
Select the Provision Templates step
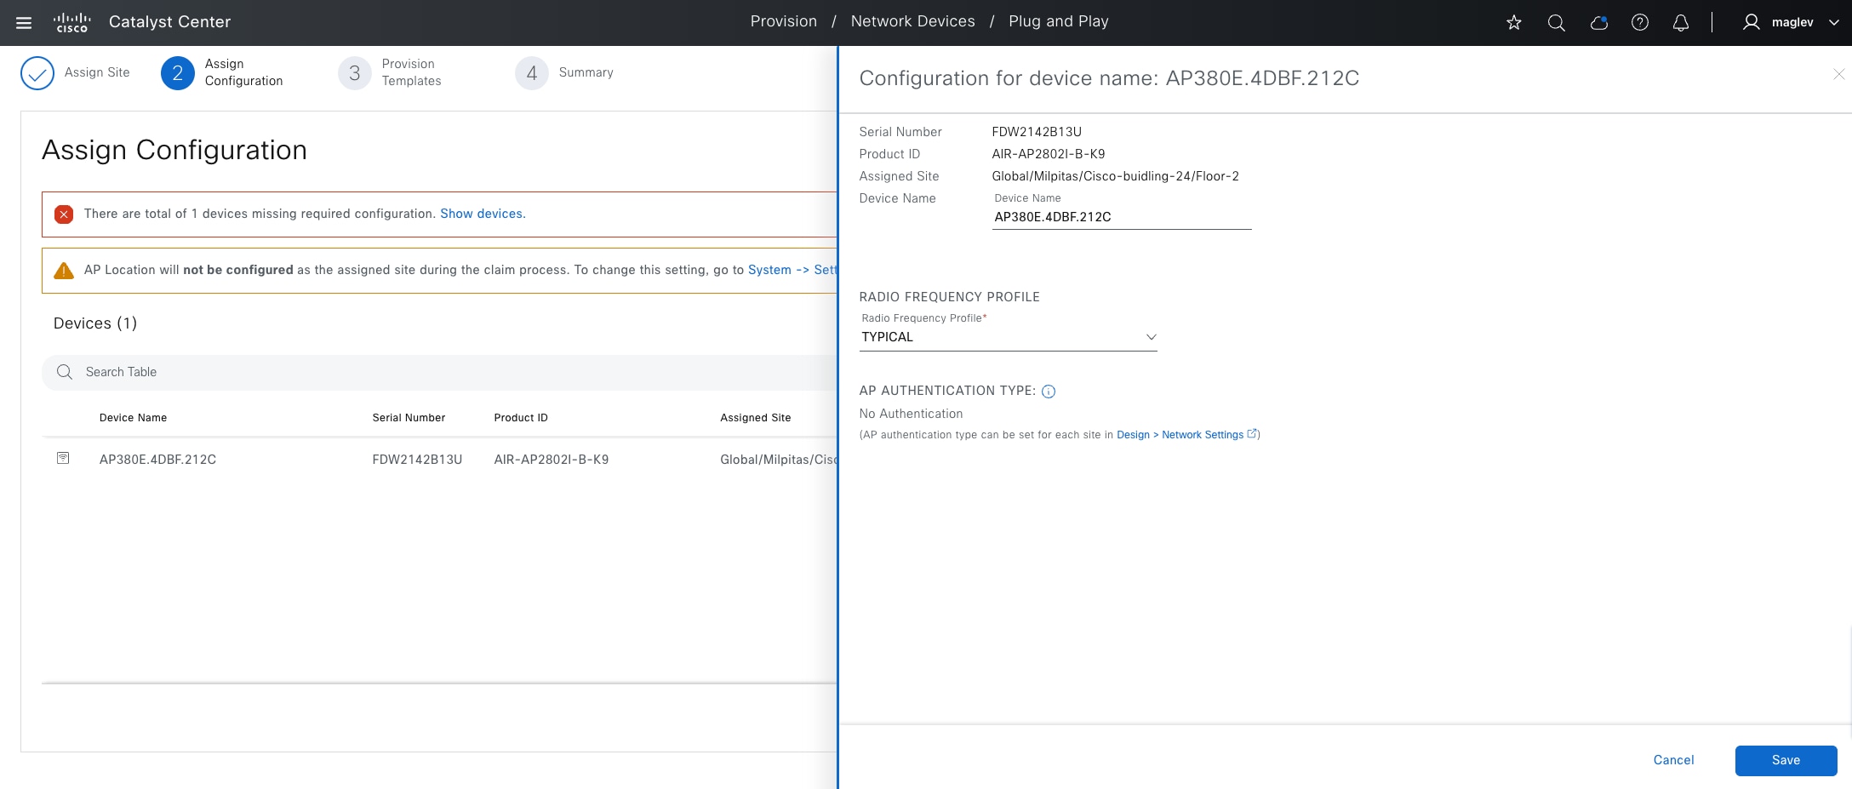391,73
